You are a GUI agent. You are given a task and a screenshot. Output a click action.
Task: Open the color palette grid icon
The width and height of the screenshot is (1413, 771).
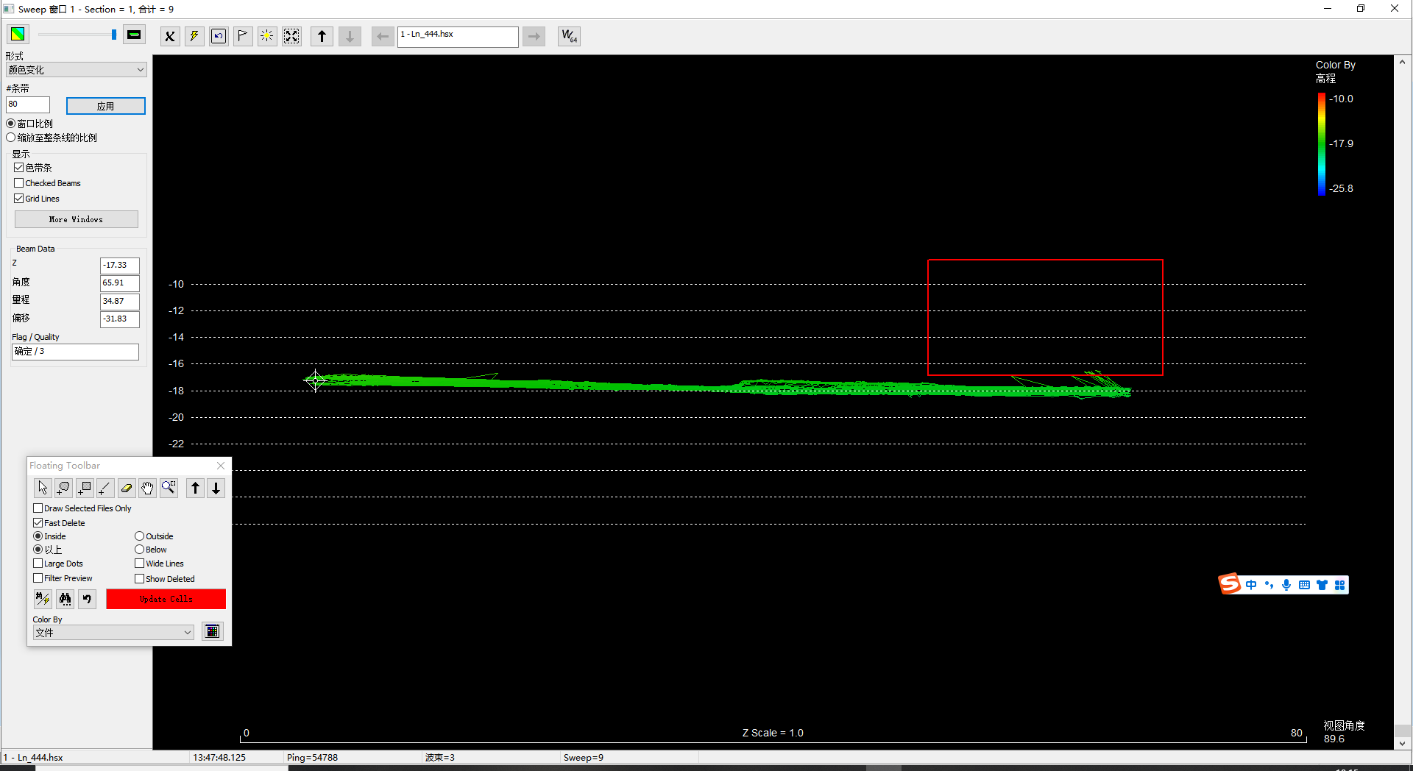213,631
